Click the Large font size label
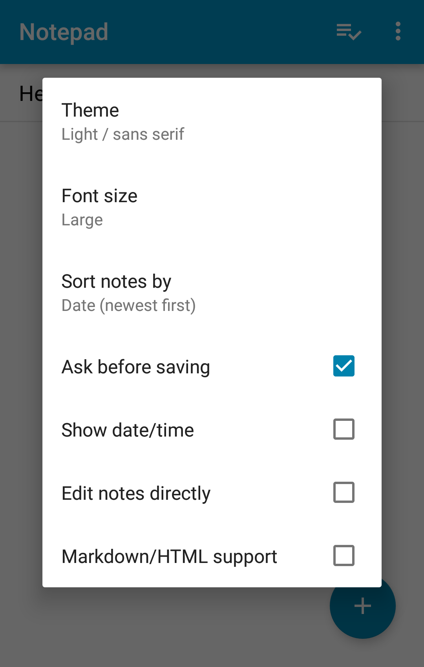 pyautogui.click(x=82, y=219)
